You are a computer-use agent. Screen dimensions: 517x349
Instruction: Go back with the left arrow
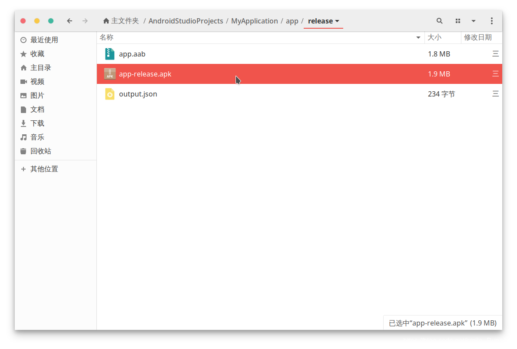click(x=69, y=21)
